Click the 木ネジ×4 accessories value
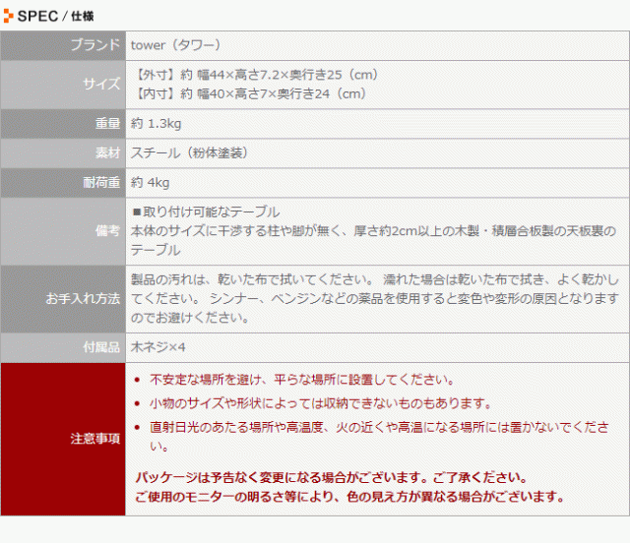Image resolution: width=630 pixels, height=543 pixels. tap(157, 347)
